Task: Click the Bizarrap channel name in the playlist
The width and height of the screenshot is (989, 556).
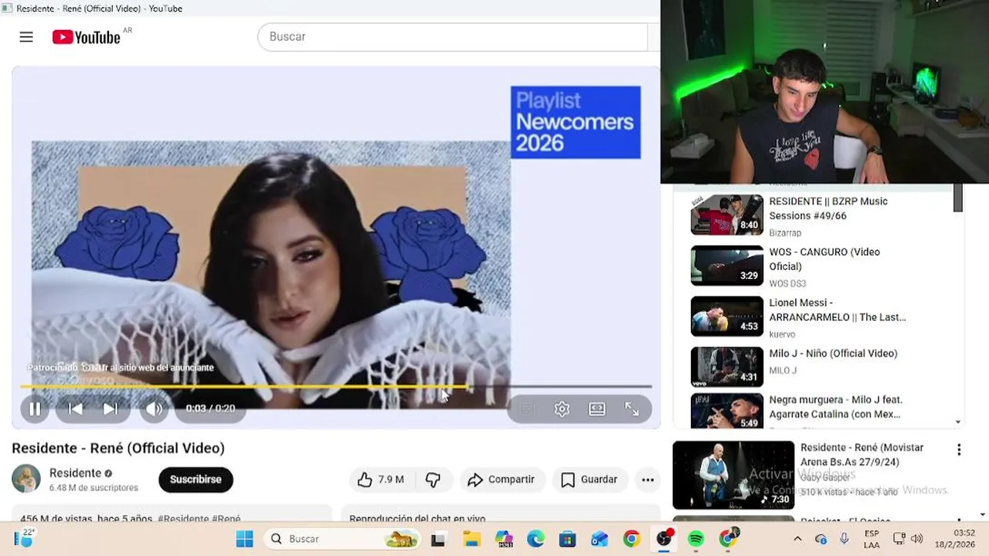Action: pyautogui.click(x=785, y=232)
